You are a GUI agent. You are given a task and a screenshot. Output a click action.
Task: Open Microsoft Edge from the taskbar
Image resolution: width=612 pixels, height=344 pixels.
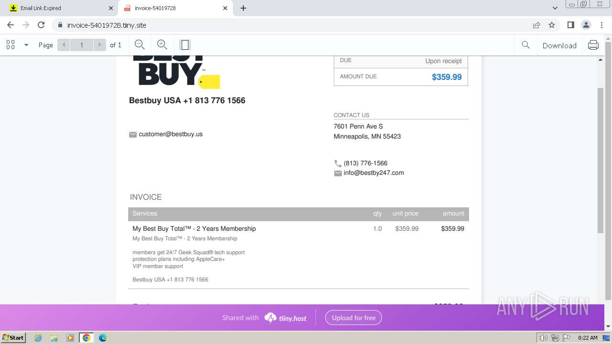(x=102, y=338)
